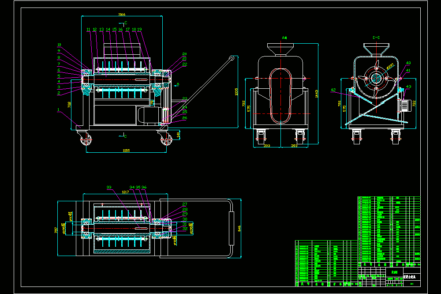
Task: Pick part callout number 4
Action: point(59,81)
